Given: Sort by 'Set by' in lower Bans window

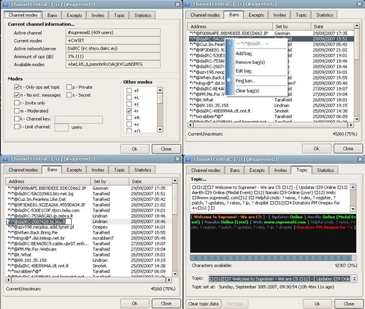Looking at the screenshot, I should [x=109, y=181].
